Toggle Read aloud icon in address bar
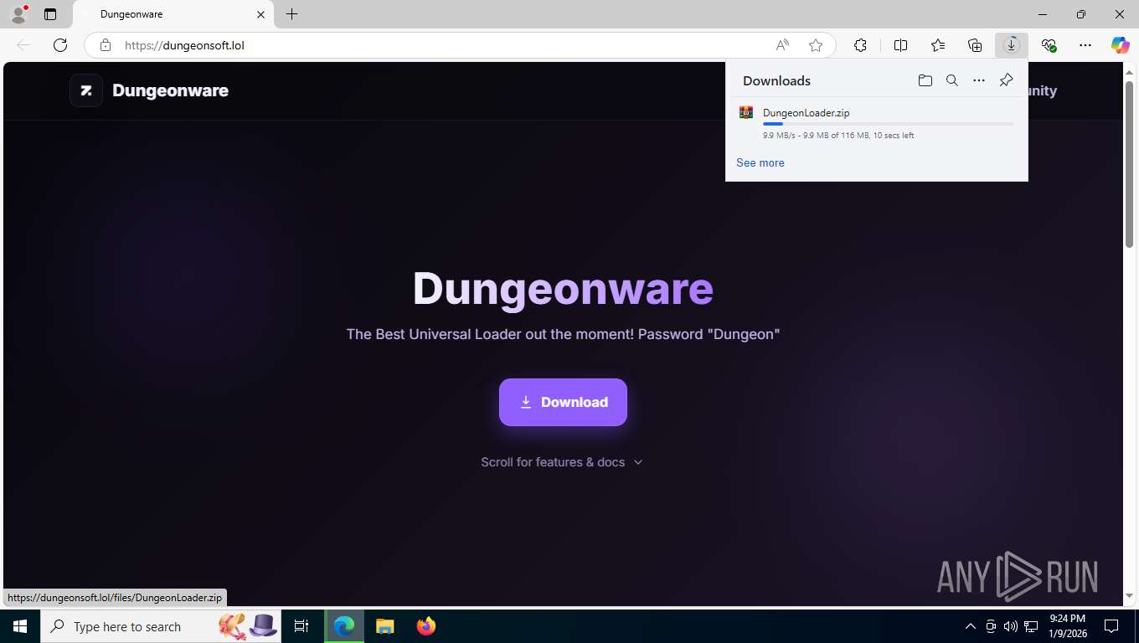Image resolution: width=1139 pixels, height=643 pixels. [782, 45]
